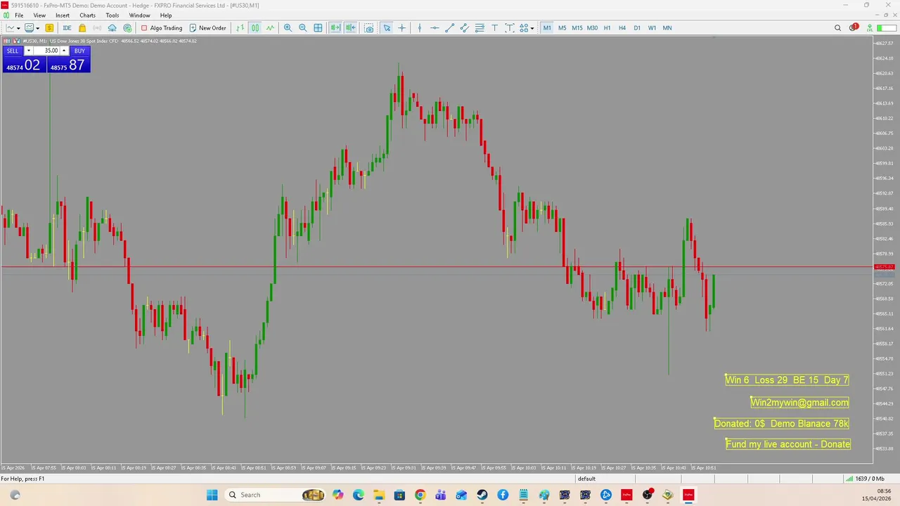Draw a trendline
Viewport: 900px width, 506px height.
[x=449, y=28]
